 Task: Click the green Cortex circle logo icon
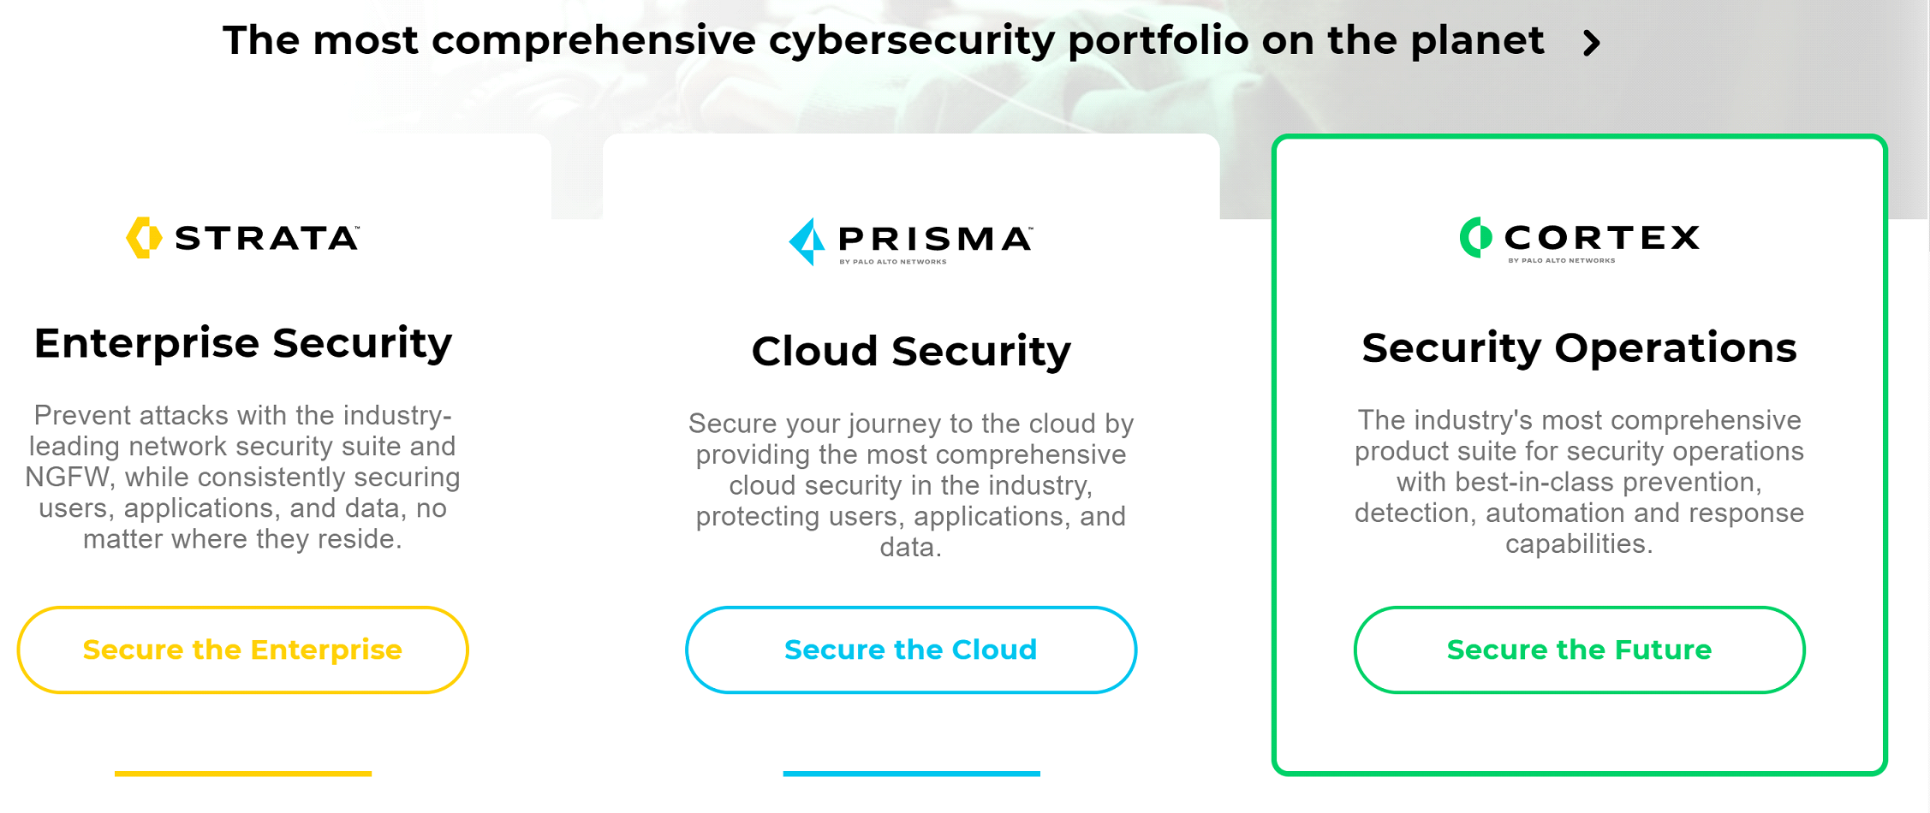1475,238
